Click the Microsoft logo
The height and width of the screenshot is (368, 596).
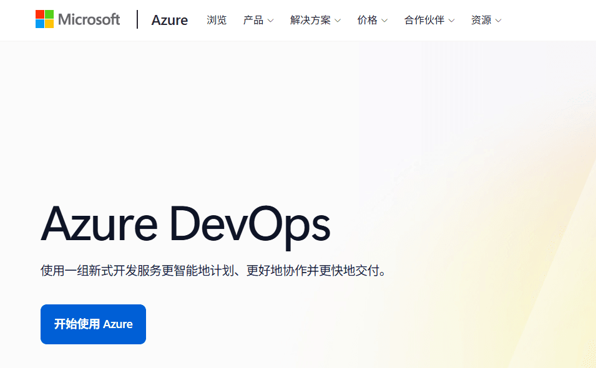77,19
